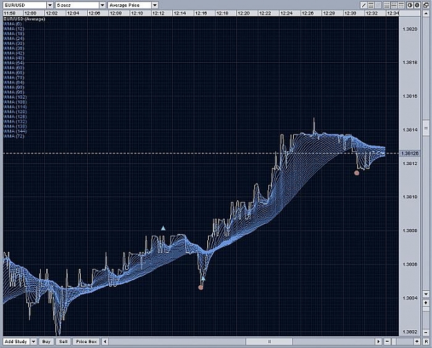
Task: Click the red dot marker near 12:30
Action: [x=357, y=173]
